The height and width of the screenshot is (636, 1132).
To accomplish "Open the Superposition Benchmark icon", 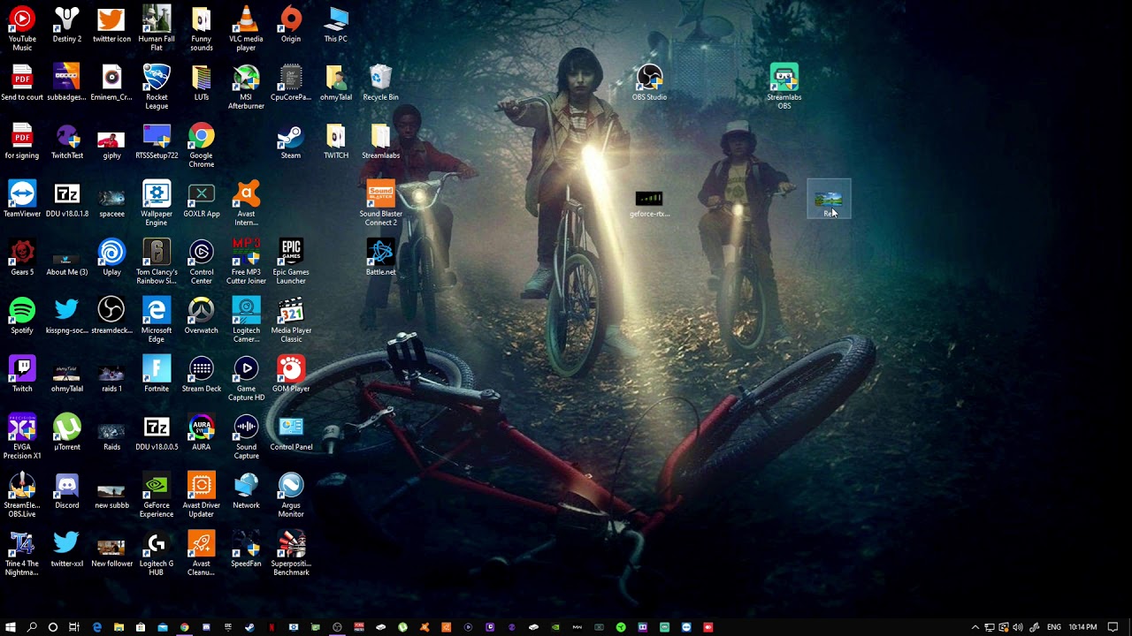I will tap(291, 553).
